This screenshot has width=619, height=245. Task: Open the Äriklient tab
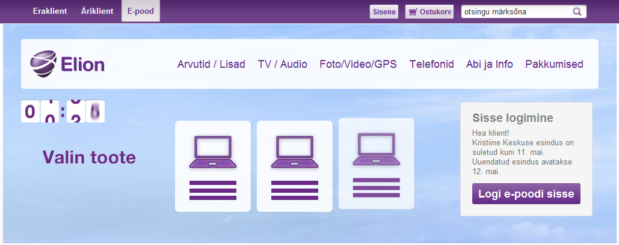tap(97, 11)
